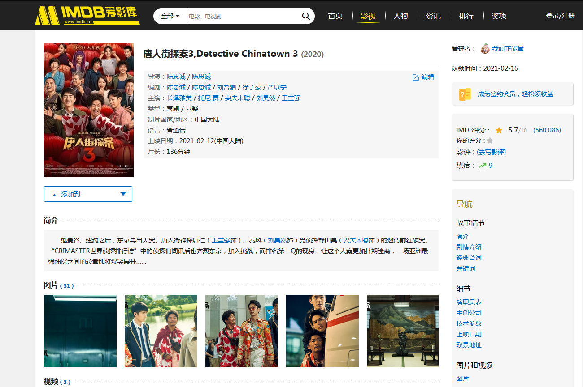
Task: Open the 人物 navigation tab
Action: pos(400,16)
